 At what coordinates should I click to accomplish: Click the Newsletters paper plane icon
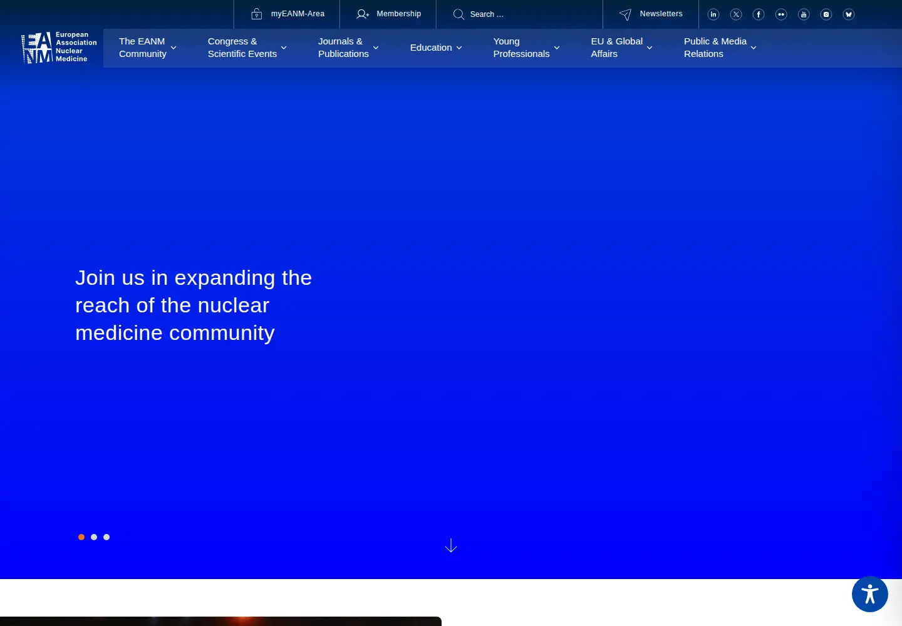pos(625,14)
